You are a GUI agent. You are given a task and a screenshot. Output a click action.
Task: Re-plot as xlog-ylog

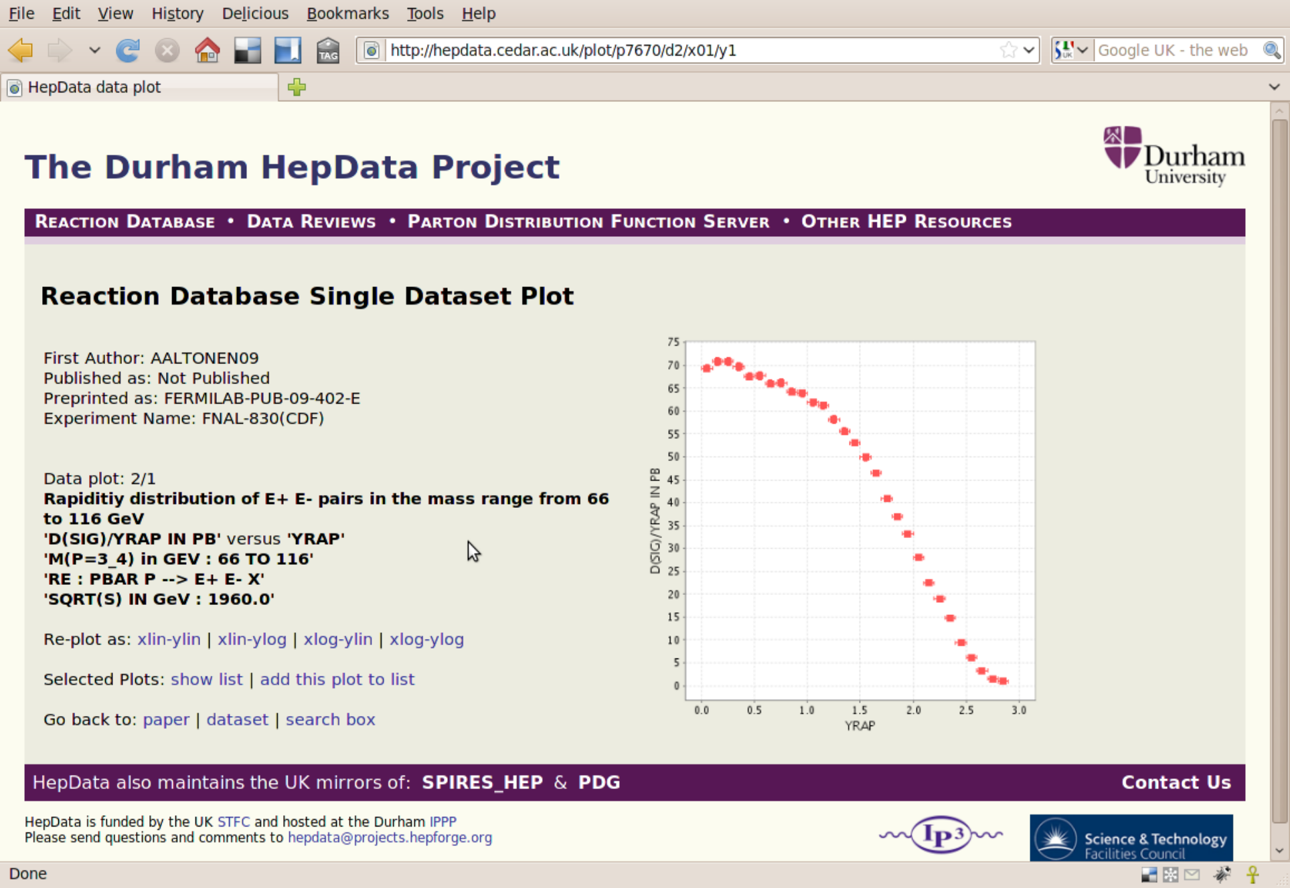click(426, 639)
